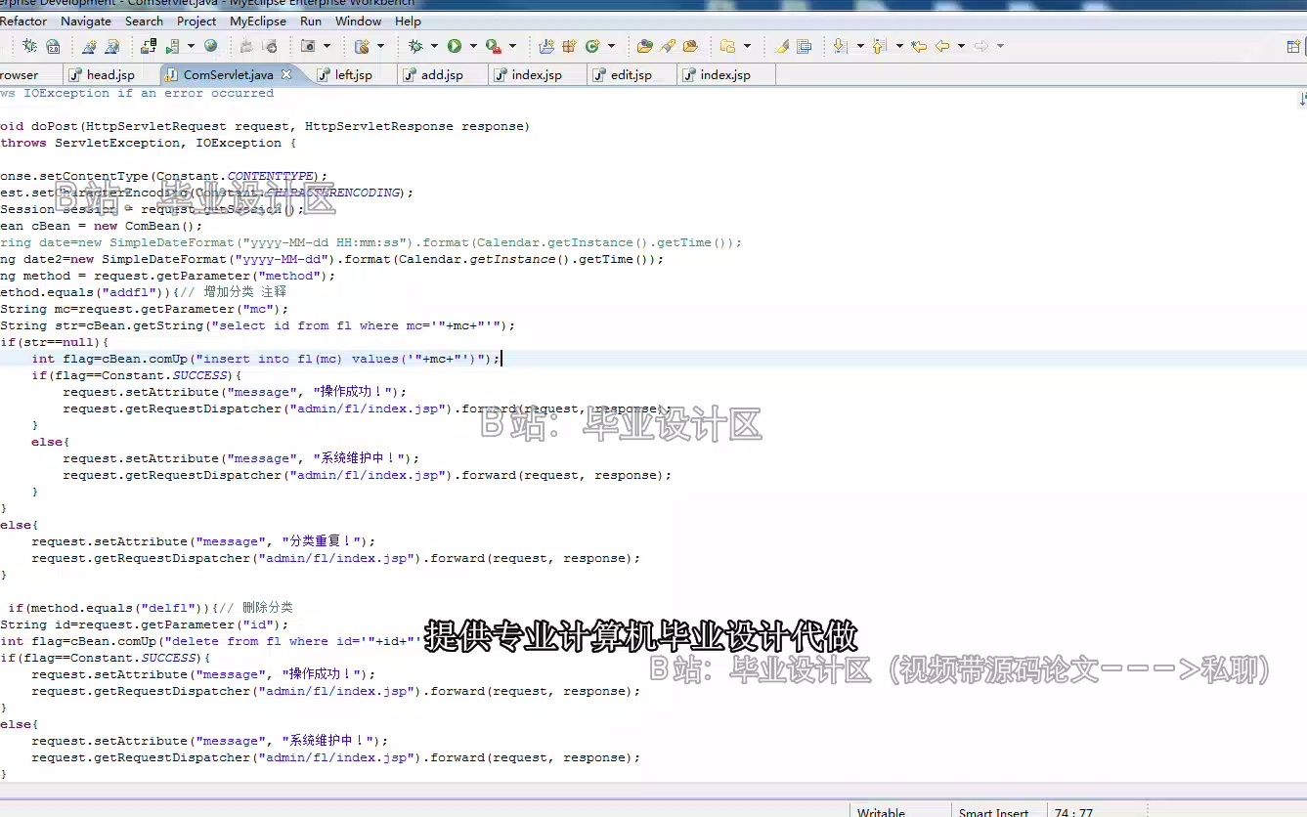
Task: Toggle Mark Occurrences highlighter icon
Action: [782, 46]
